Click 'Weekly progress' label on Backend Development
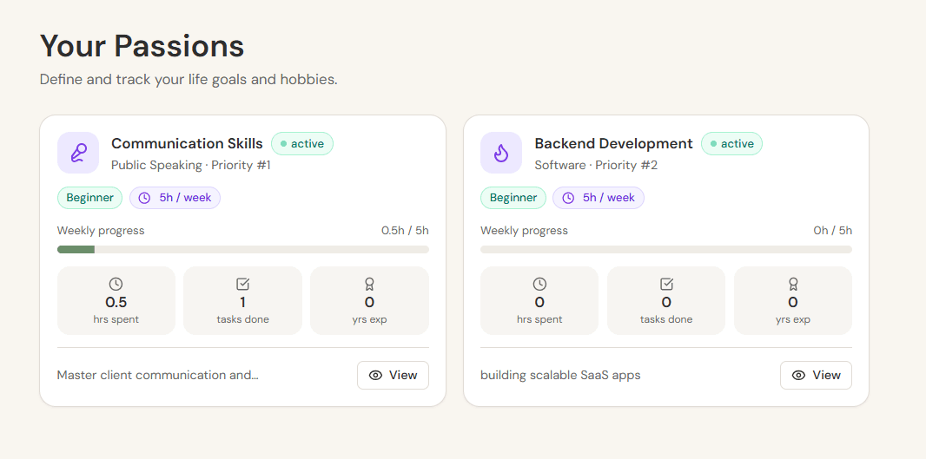This screenshot has width=926, height=459. (525, 231)
